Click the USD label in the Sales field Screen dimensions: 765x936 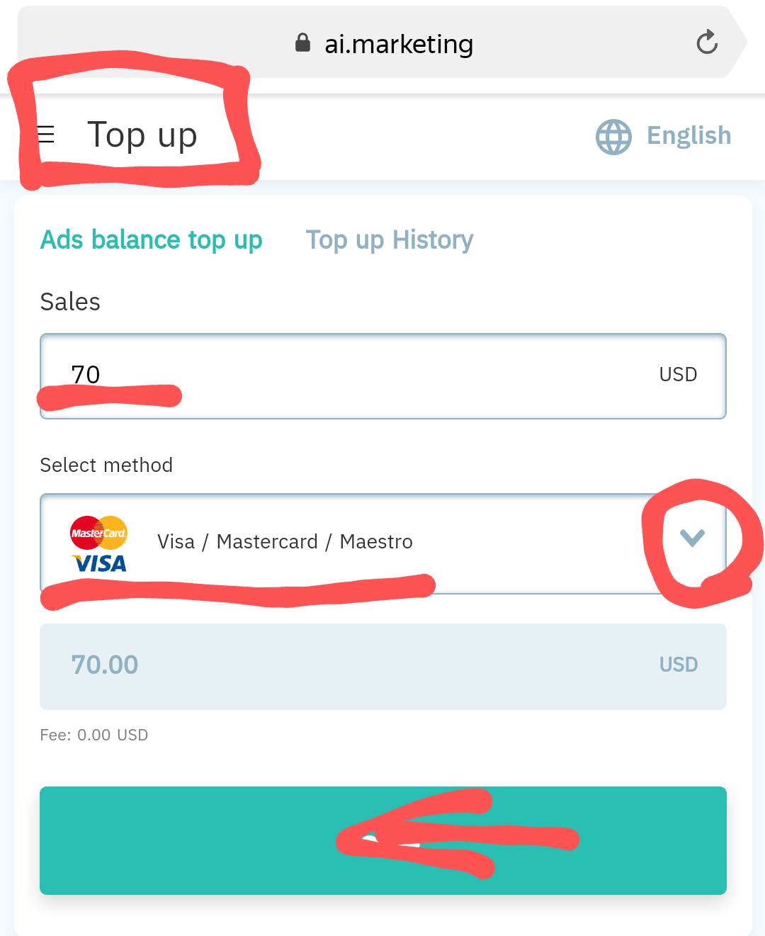tap(678, 375)
